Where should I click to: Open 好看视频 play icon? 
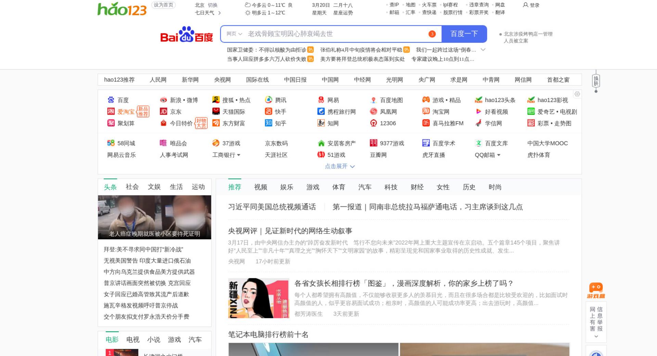pyautogui.click(x=478, y=112)
